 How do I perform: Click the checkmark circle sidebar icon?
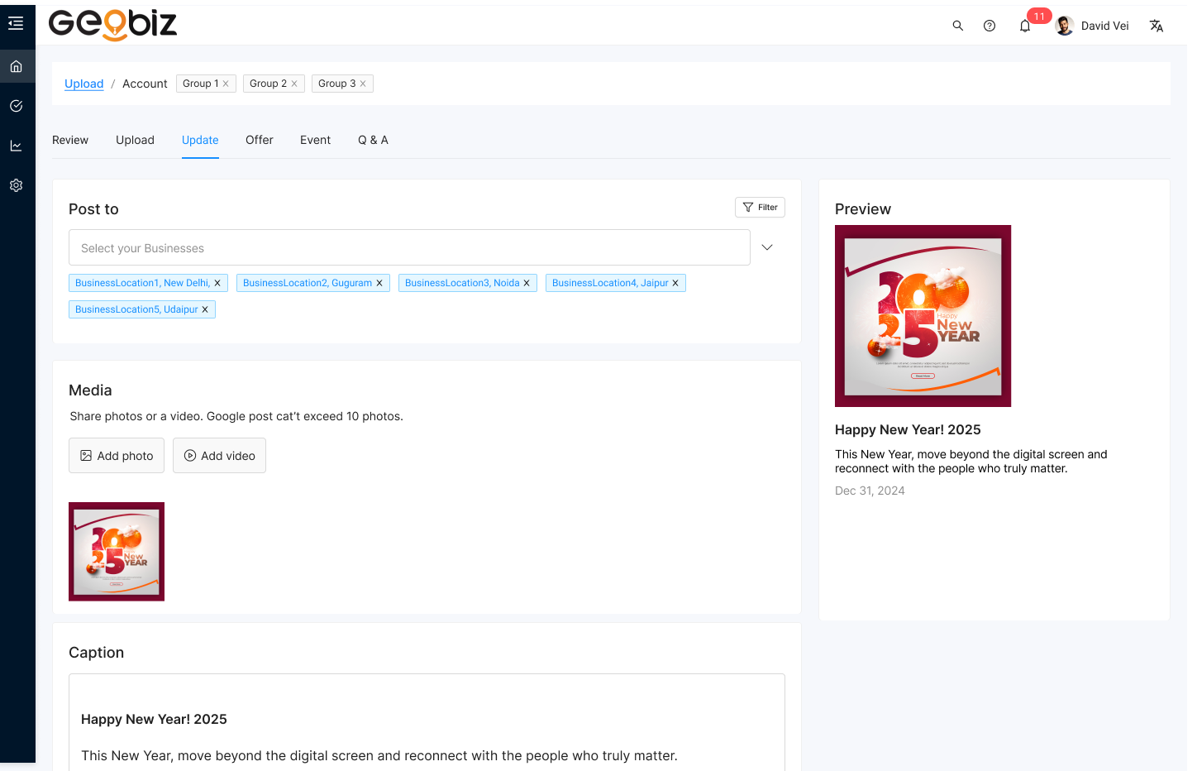pos(16,106)
